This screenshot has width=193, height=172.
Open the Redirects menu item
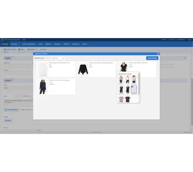[48, 44]
